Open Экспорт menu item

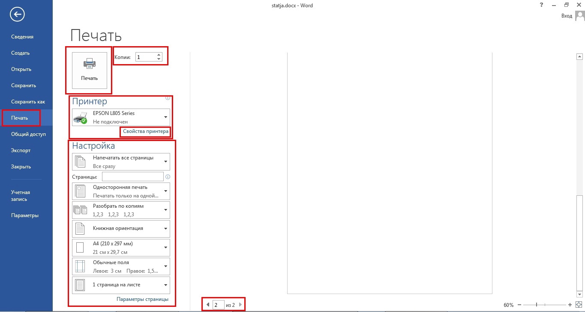click(x=21, y=150)
